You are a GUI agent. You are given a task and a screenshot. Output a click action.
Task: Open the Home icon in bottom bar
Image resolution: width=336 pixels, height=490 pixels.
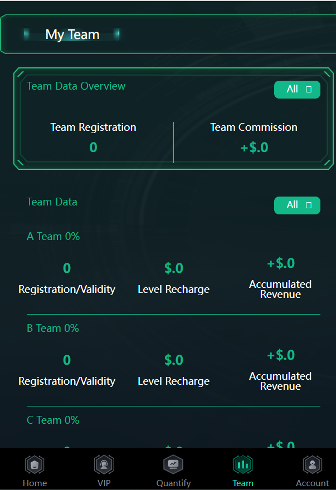35,464
